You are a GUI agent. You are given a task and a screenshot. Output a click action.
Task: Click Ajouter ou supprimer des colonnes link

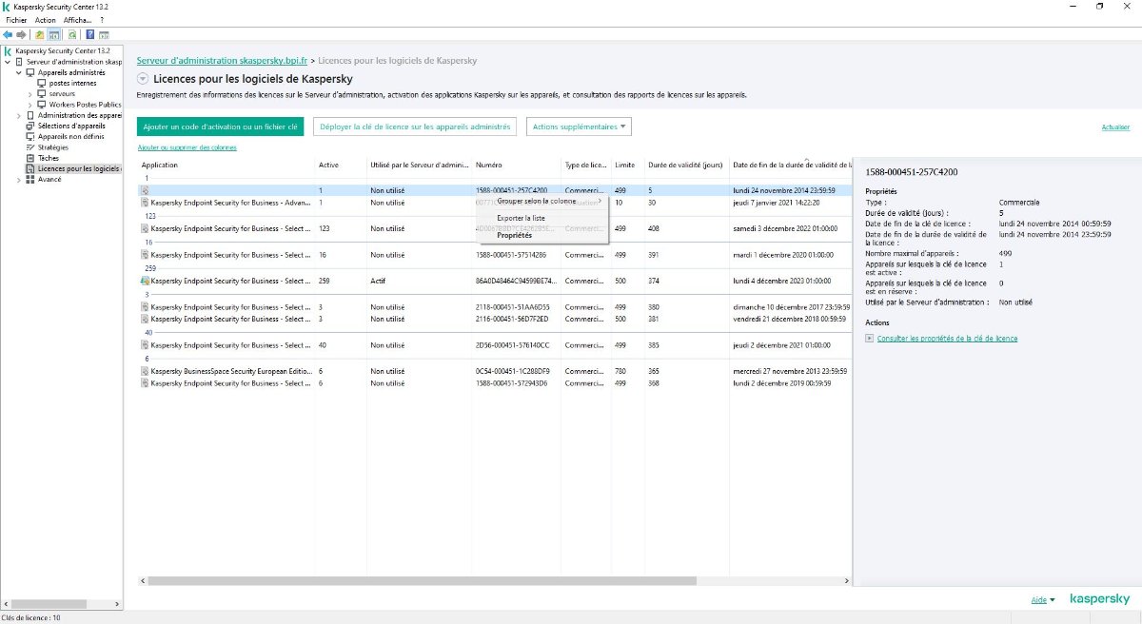(x=187, y=147)
